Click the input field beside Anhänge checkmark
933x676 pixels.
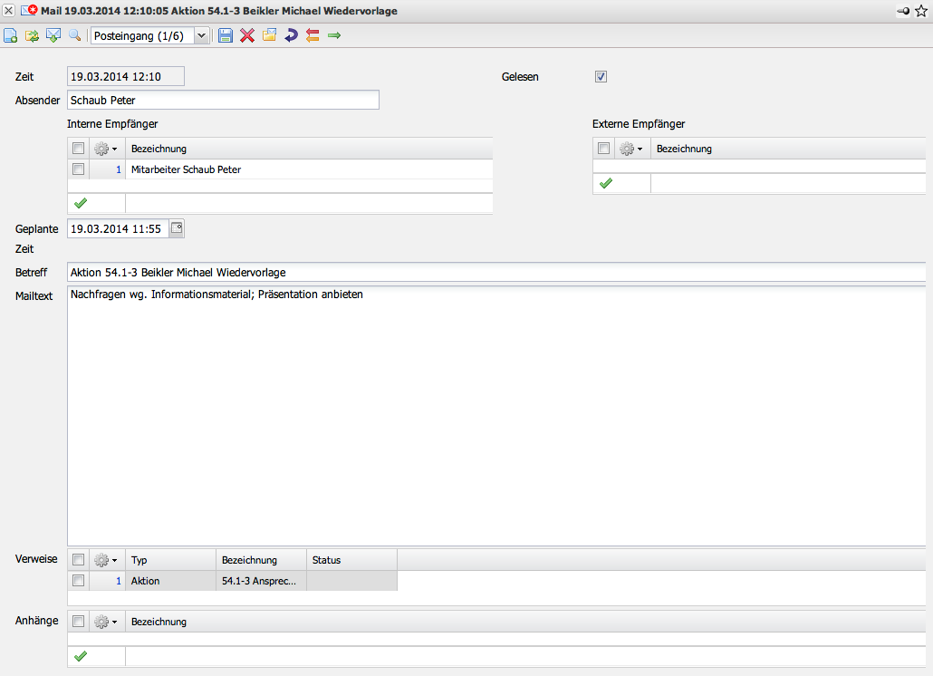[x=525, y=656]
